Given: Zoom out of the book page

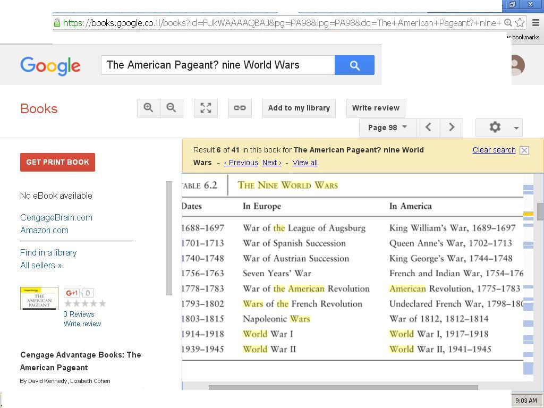Looking at the screenshot, I should 172,108.
